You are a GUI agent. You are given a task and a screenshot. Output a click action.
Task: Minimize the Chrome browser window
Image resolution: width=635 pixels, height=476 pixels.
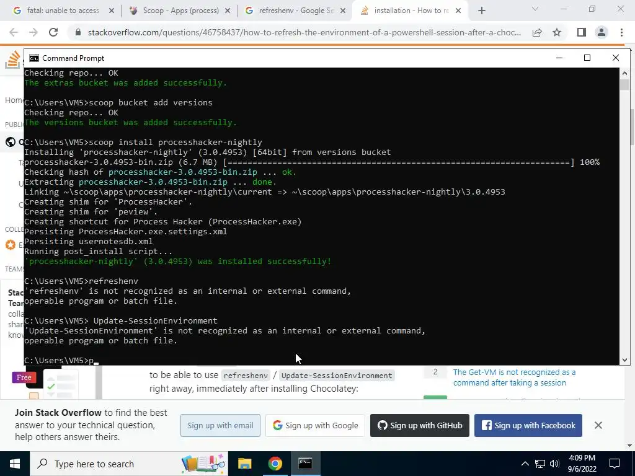click(x=564, y=9)
